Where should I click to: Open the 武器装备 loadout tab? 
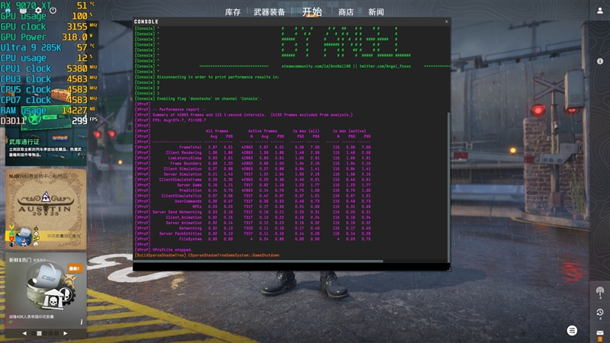click(269, 12)
